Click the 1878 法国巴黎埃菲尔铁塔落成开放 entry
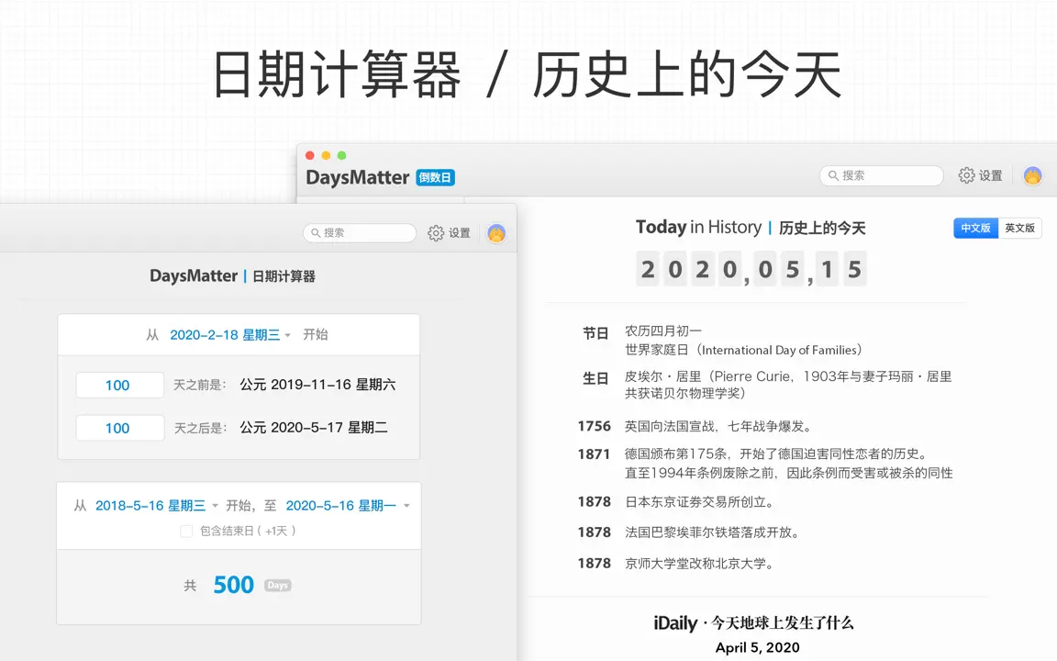 pyautogui.click(x=690, y=532)
